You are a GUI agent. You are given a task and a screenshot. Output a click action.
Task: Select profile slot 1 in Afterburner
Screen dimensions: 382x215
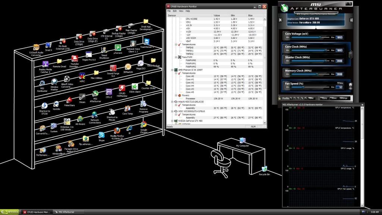pos(292,98)
